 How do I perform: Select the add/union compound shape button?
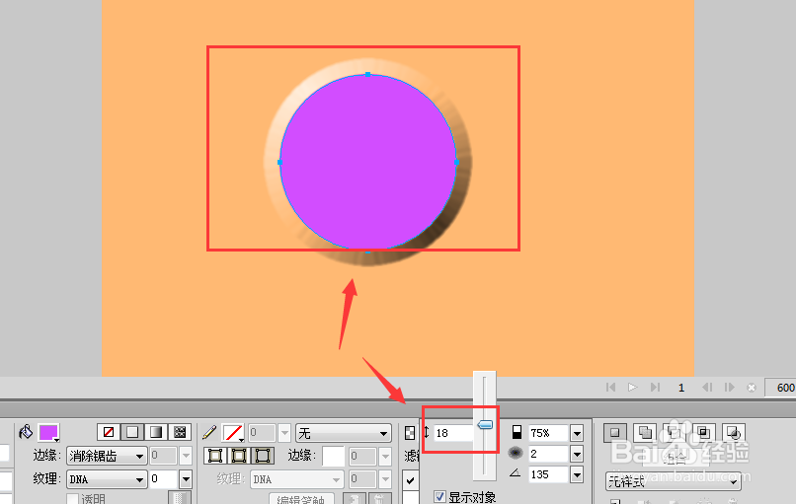pyautogui.click(x=645, y=433)
